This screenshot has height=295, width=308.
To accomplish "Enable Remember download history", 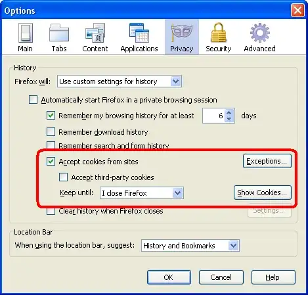I will pyautogui.click(x=51, y=132).
